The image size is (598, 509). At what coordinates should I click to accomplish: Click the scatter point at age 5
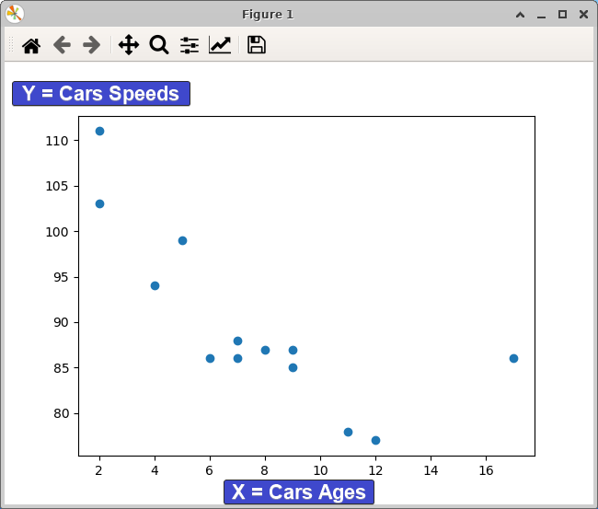[183, 241]
